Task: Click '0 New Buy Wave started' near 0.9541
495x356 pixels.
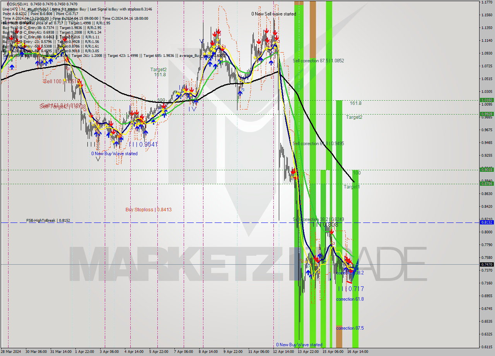Action: (x=114, y=154)
